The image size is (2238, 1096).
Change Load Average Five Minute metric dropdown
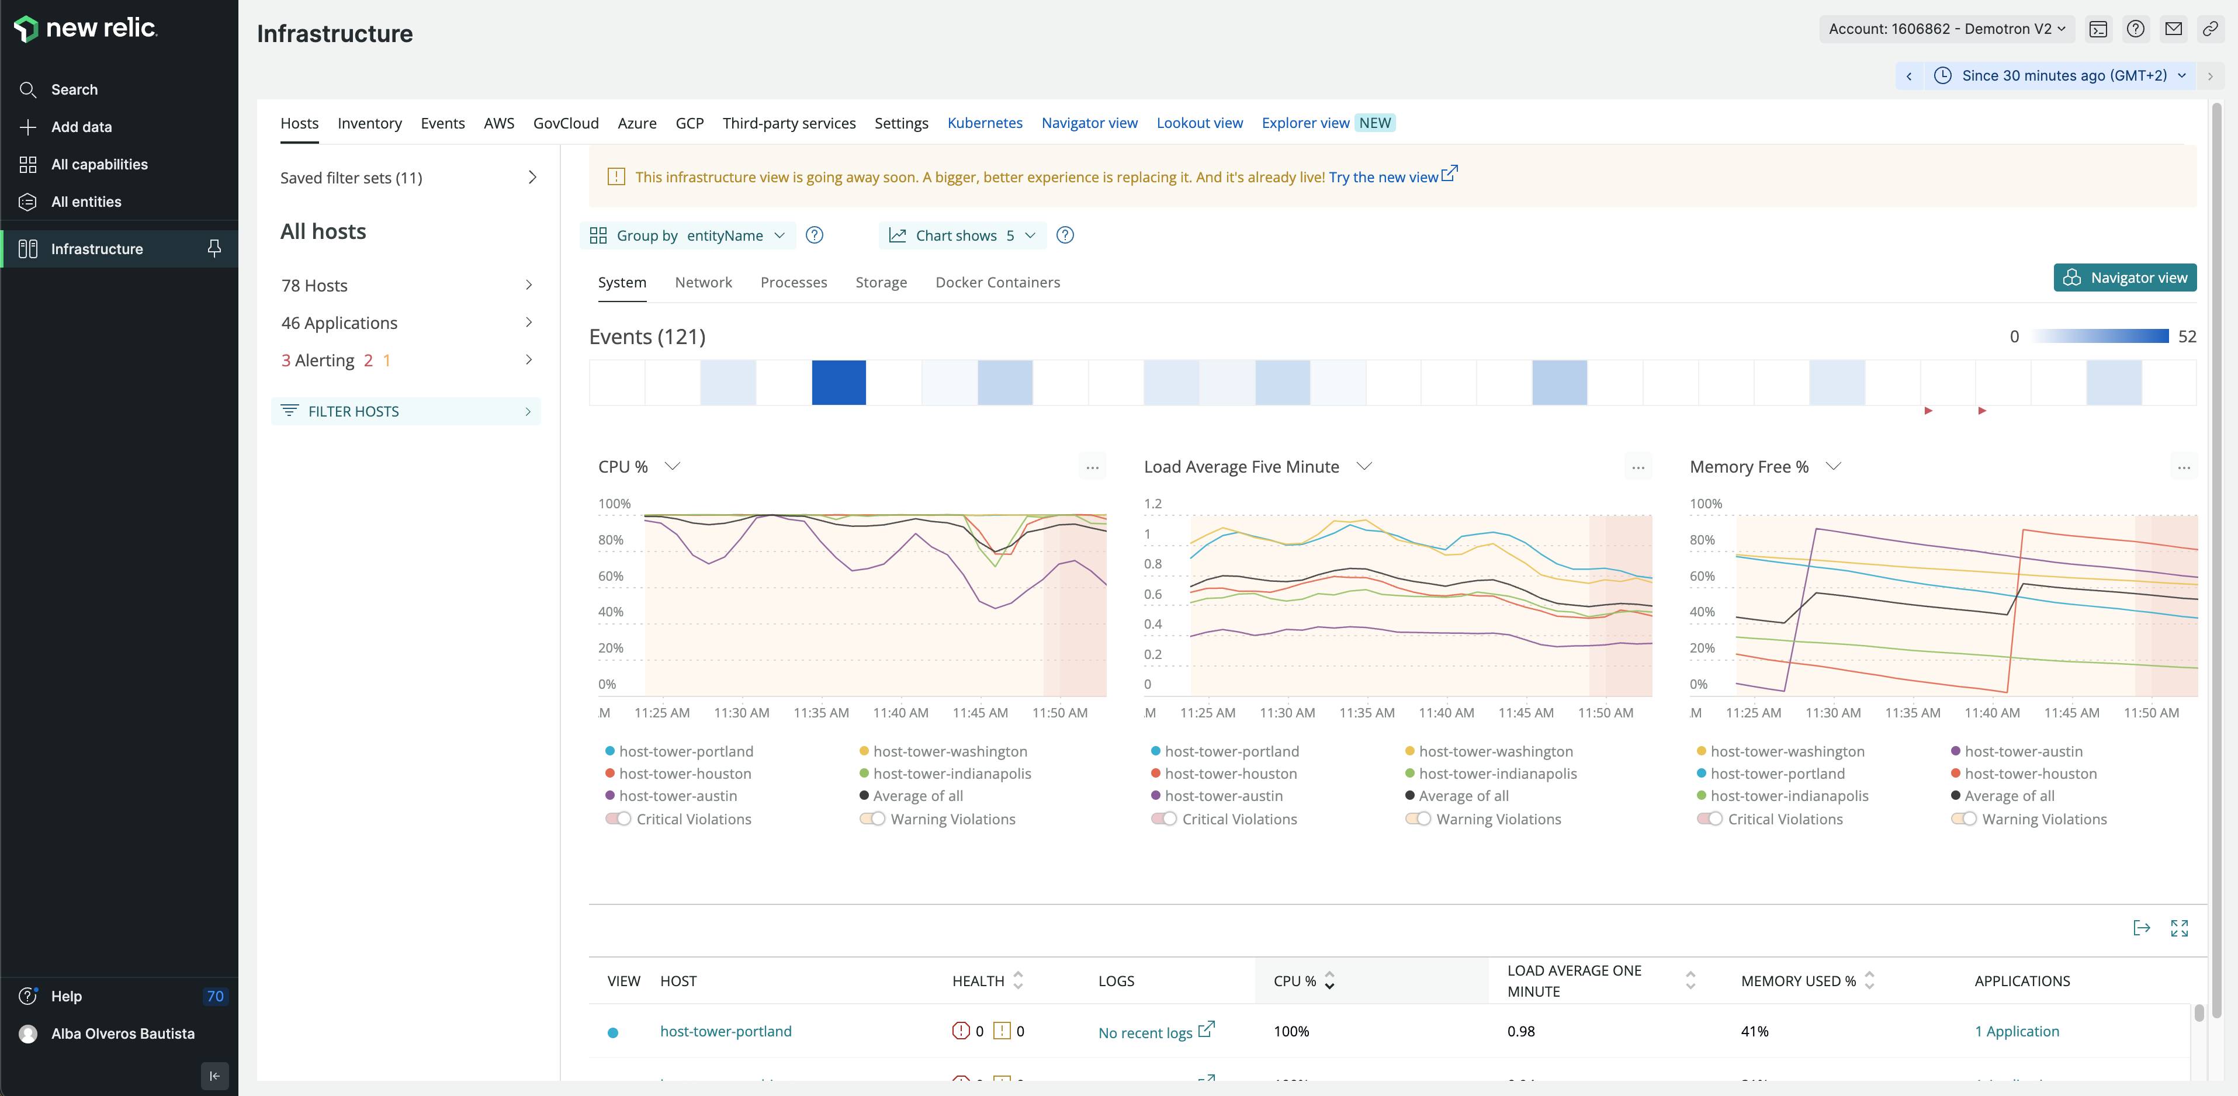(1364, 466)
